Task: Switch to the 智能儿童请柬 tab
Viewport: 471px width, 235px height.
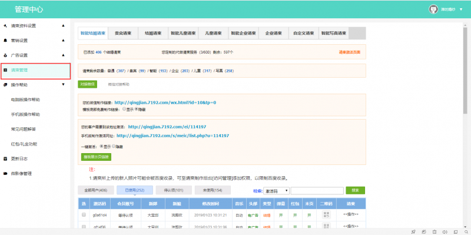Action: click(x=183, y=34)
